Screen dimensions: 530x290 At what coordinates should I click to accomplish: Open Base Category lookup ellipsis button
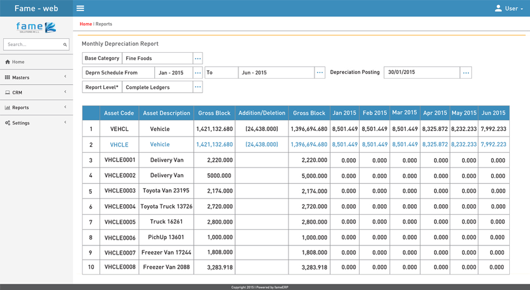click(x=198, y=58)
